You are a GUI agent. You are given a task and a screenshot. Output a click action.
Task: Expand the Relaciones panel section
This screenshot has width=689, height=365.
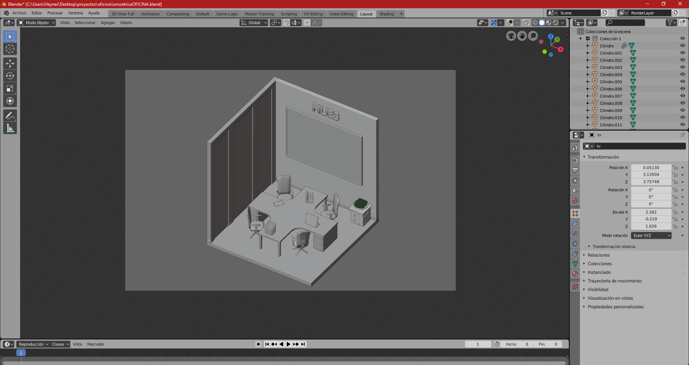coord(599,255)
